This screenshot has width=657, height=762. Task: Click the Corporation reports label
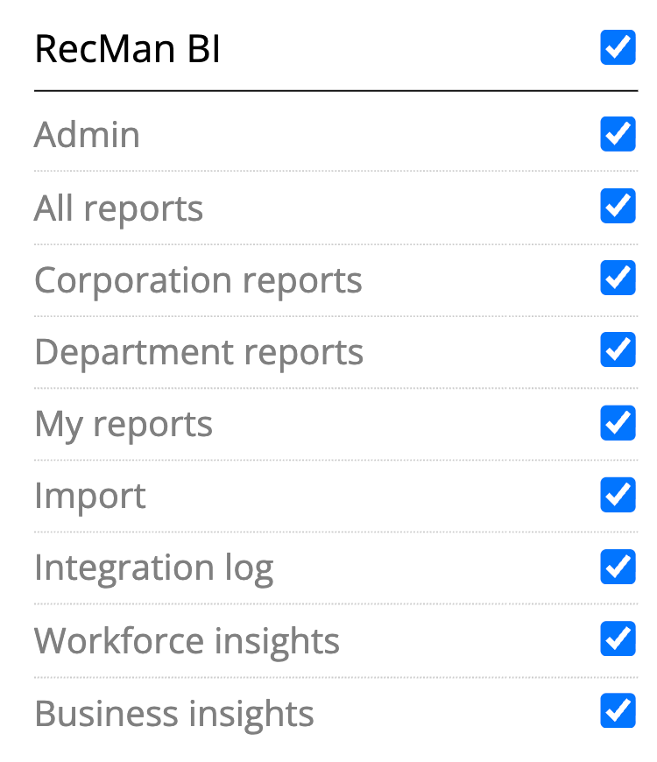pyautogui.click(x=198, y=280)
